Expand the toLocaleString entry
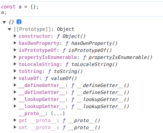The width and height of the screenshot is (163, 133). click(15, 64)
